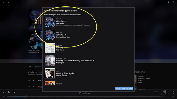Switch to the Tracks tab

(31, 66)
